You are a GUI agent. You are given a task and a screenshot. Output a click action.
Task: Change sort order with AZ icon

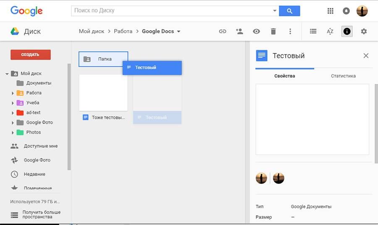[330, 31]
